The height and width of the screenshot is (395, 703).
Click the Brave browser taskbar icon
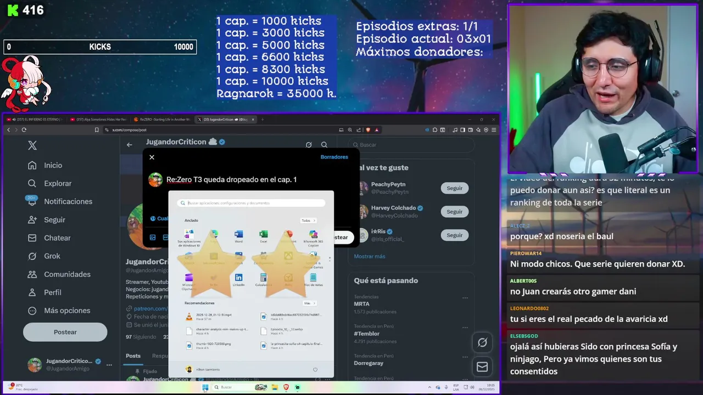point(286,387)
